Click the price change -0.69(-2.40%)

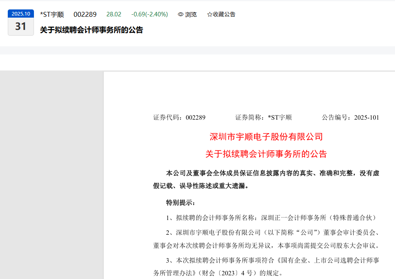(x=149, y=14)
